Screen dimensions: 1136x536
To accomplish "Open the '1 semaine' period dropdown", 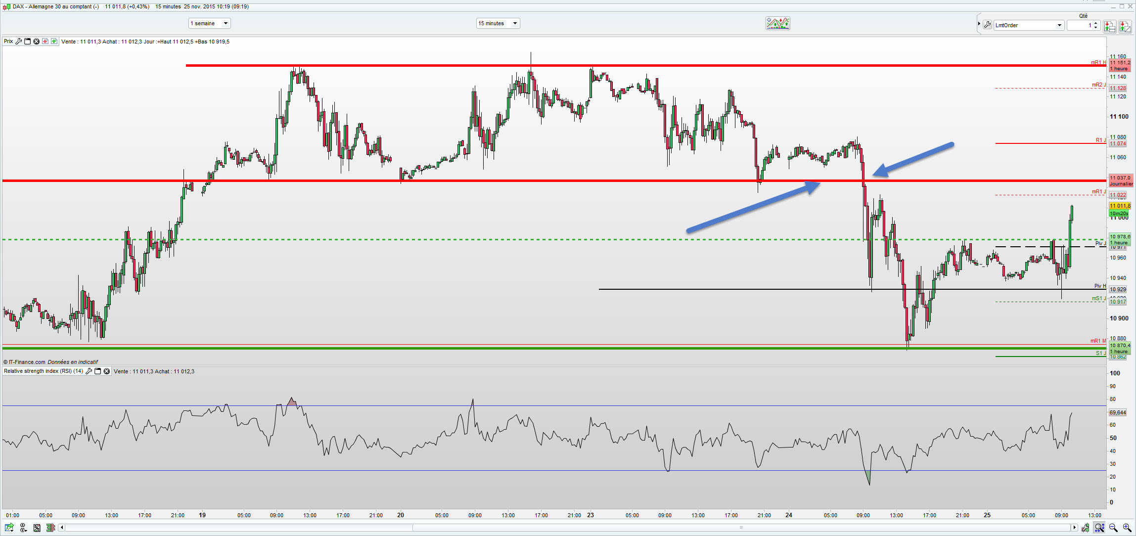I will (210, 23).
